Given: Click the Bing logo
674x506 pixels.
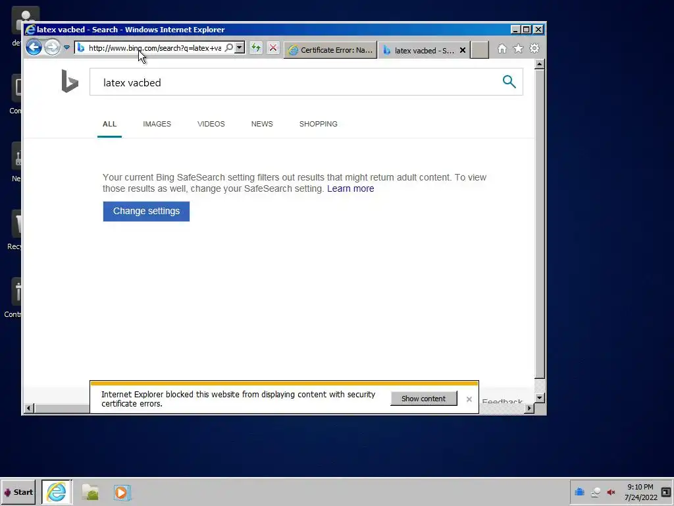Looking at the screenshot, I should click(x=70, y=81).
